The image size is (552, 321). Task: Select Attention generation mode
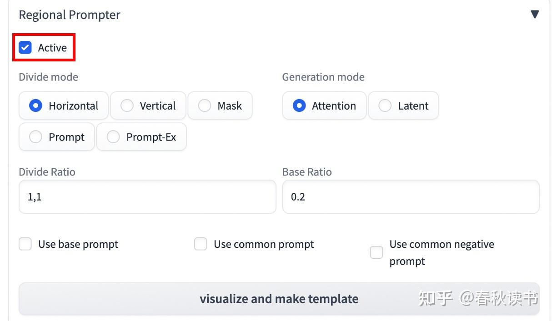(299, 105)
